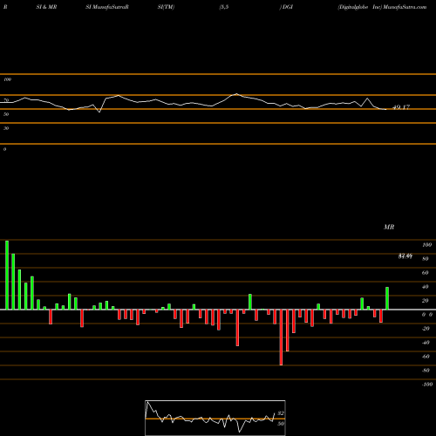Click the RSI axis label 50
Viewport: 436px width, 436px height.
click(x=6, y=114)
